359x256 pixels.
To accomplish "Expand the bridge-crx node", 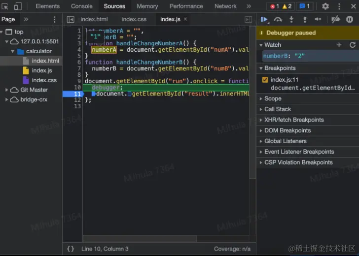I will pos(6,99).
